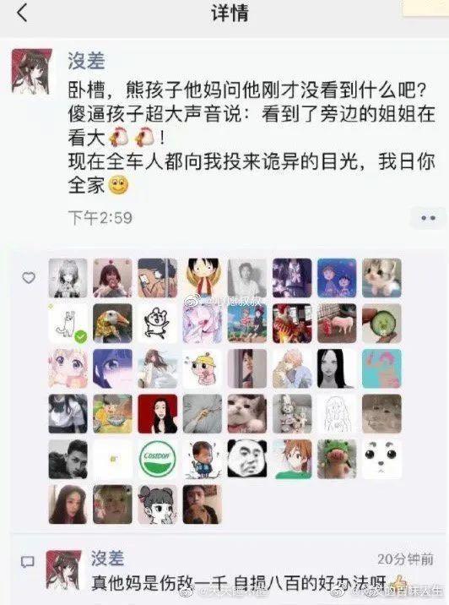This screenshot has height=605, width=449.
Task: Open woman on red background avatar
Action: pos(158,414)
